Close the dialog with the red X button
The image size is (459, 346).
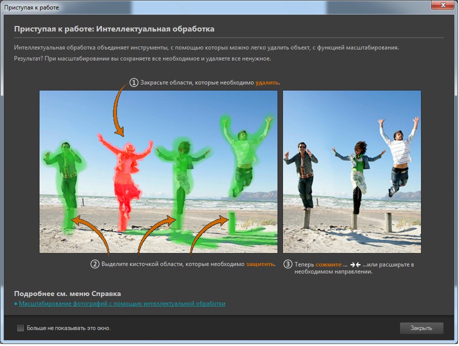tap(441, 5)
